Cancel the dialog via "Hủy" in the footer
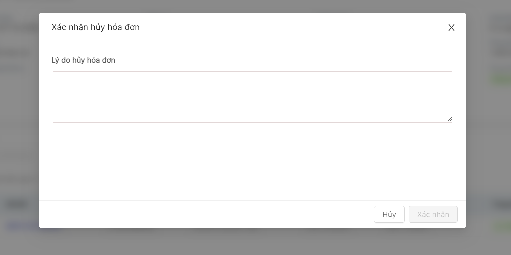Image resolution: width=511 pixels, height=255 pixels. tap(389, 214)
